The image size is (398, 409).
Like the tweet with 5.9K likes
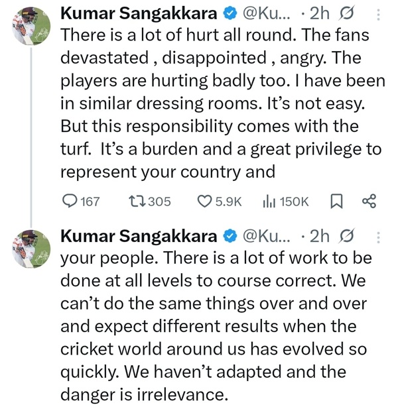coord(206,202)
